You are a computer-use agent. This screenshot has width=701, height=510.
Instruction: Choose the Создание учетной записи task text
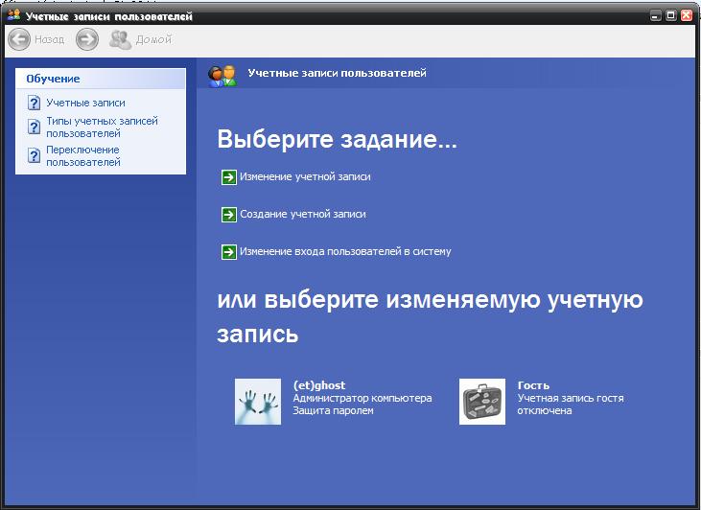pyautogui.click(x=302, y=215)
